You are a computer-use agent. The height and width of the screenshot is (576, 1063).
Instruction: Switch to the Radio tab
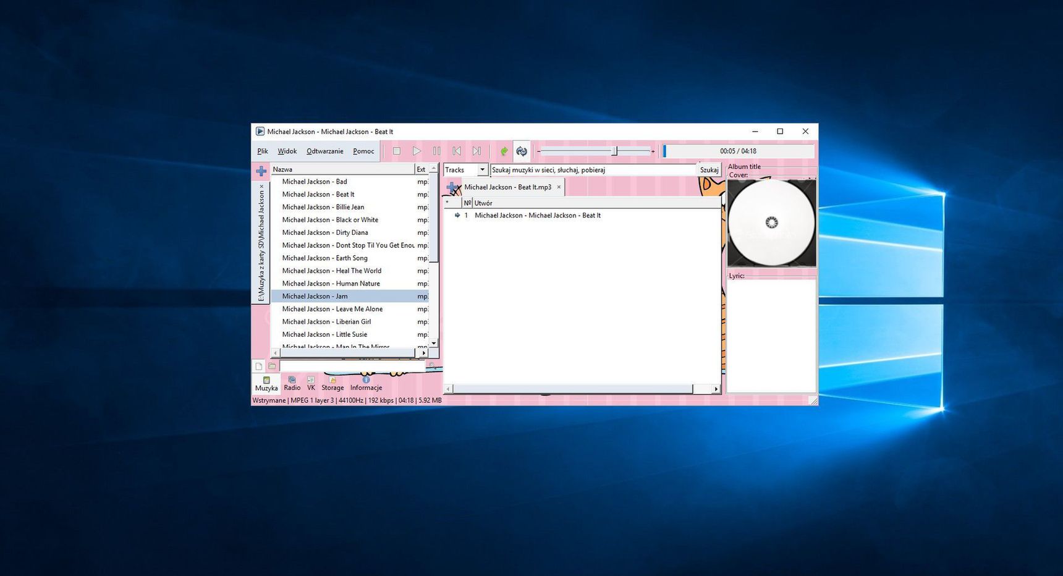point(292,384)
